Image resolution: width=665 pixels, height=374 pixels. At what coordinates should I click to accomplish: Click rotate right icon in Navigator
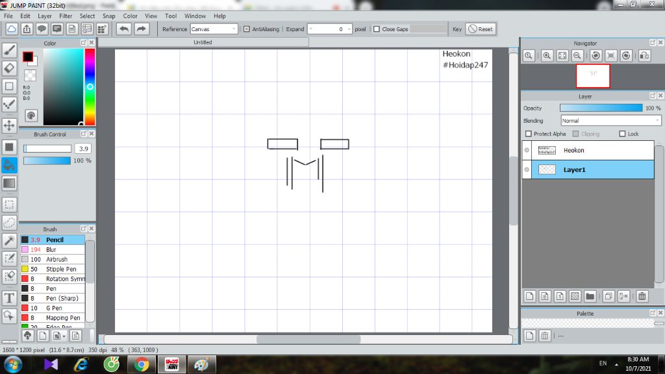626,56
